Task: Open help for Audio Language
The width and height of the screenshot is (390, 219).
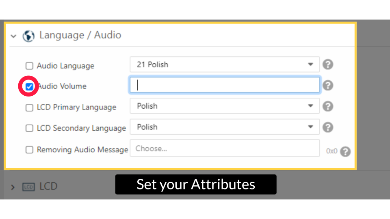Action: (328, 64)
